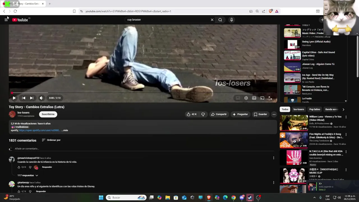This screenshot has height=202, width=359.
Task: Open the Windows Start menu
Action: pos(101,198)
